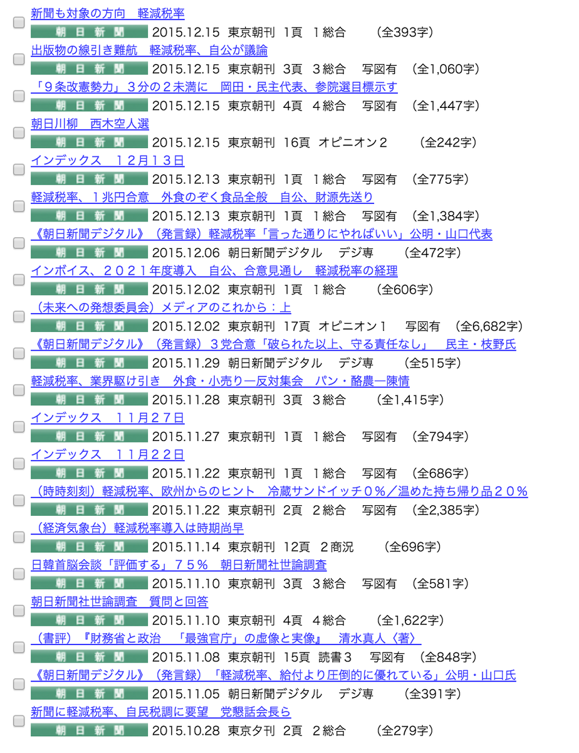Select the インデックス 12月13日 checkbox
The image size is (579, 753).
tap(19, 169)
